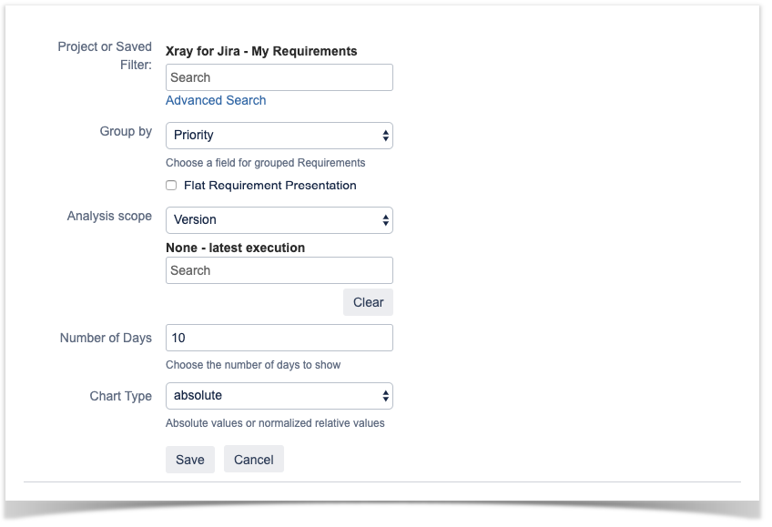Click the Clear button
Viewport: 772px width, 527px height.
368,302
